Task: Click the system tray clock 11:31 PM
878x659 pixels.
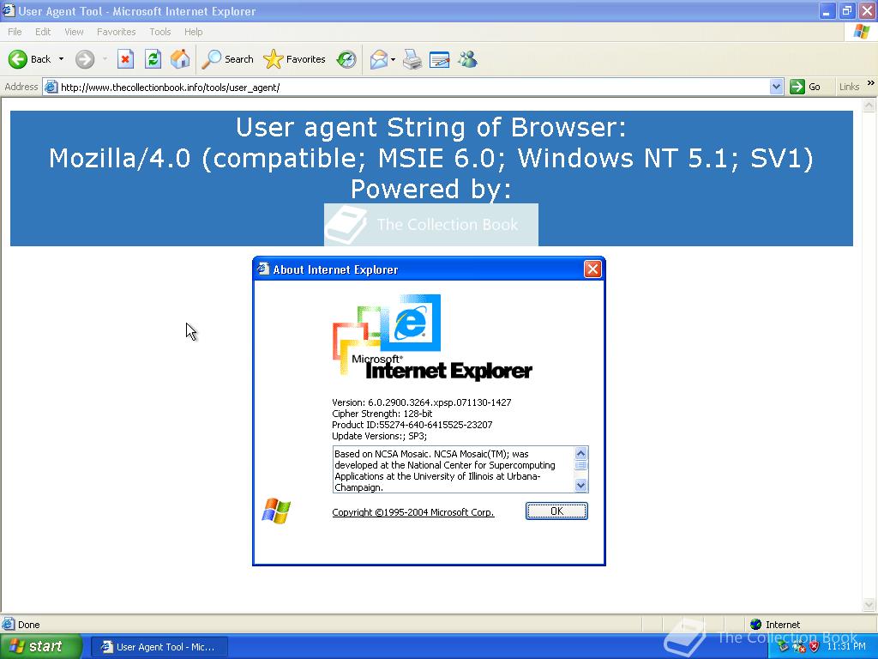Action: pyautogui.click(x=846, y=646)
